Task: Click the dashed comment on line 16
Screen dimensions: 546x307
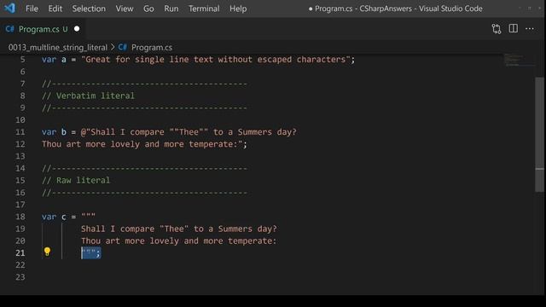Action: tap(144, 193)
